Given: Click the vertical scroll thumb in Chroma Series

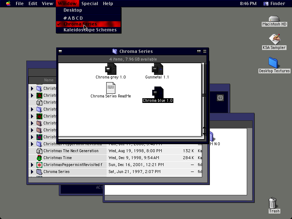Looking at the screenshot, I should tap(204, 95).
